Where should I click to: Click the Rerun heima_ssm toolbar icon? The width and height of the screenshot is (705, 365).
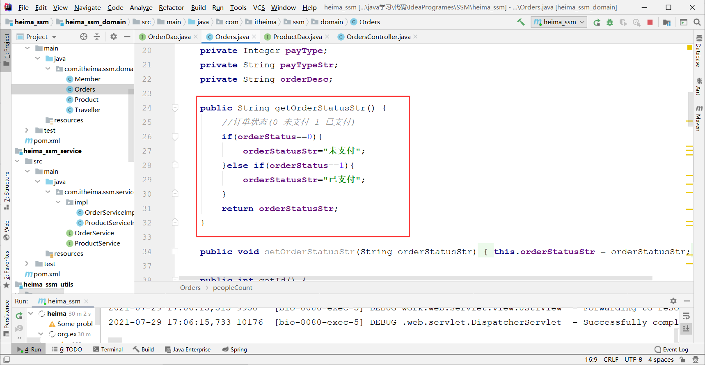coord(597,22)
